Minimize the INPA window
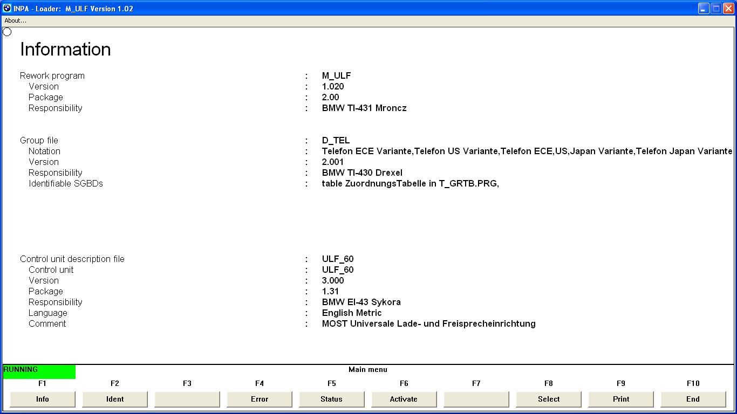 point(704,8)
